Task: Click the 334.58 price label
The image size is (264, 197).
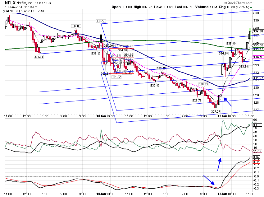Action: pos(122,50)
